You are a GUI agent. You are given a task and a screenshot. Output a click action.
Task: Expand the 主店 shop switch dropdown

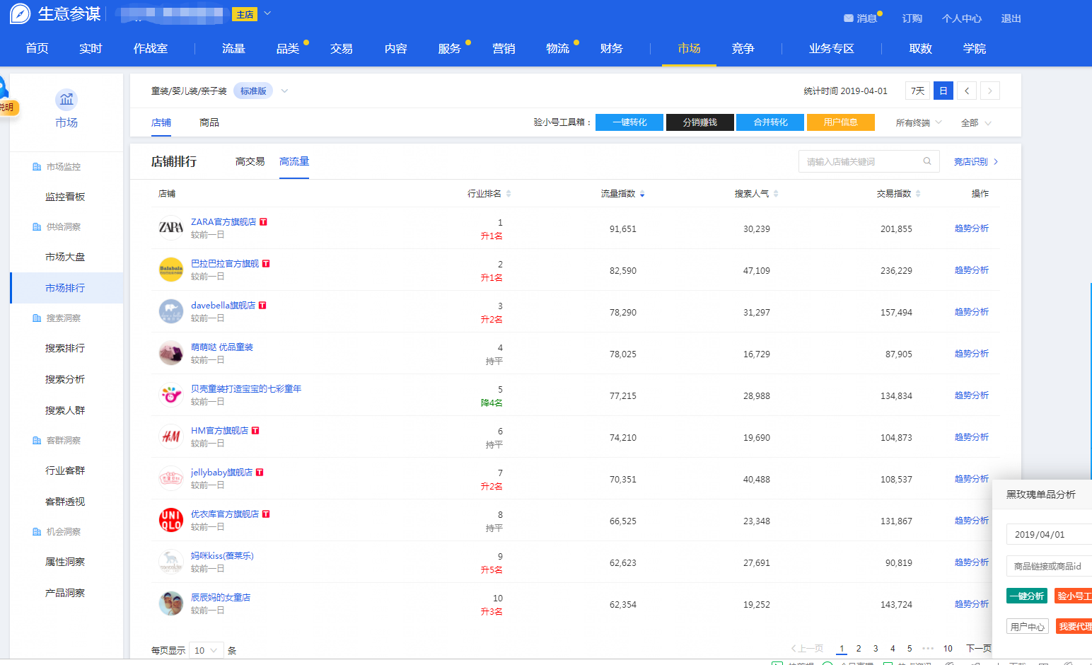(x=267, y=13)
